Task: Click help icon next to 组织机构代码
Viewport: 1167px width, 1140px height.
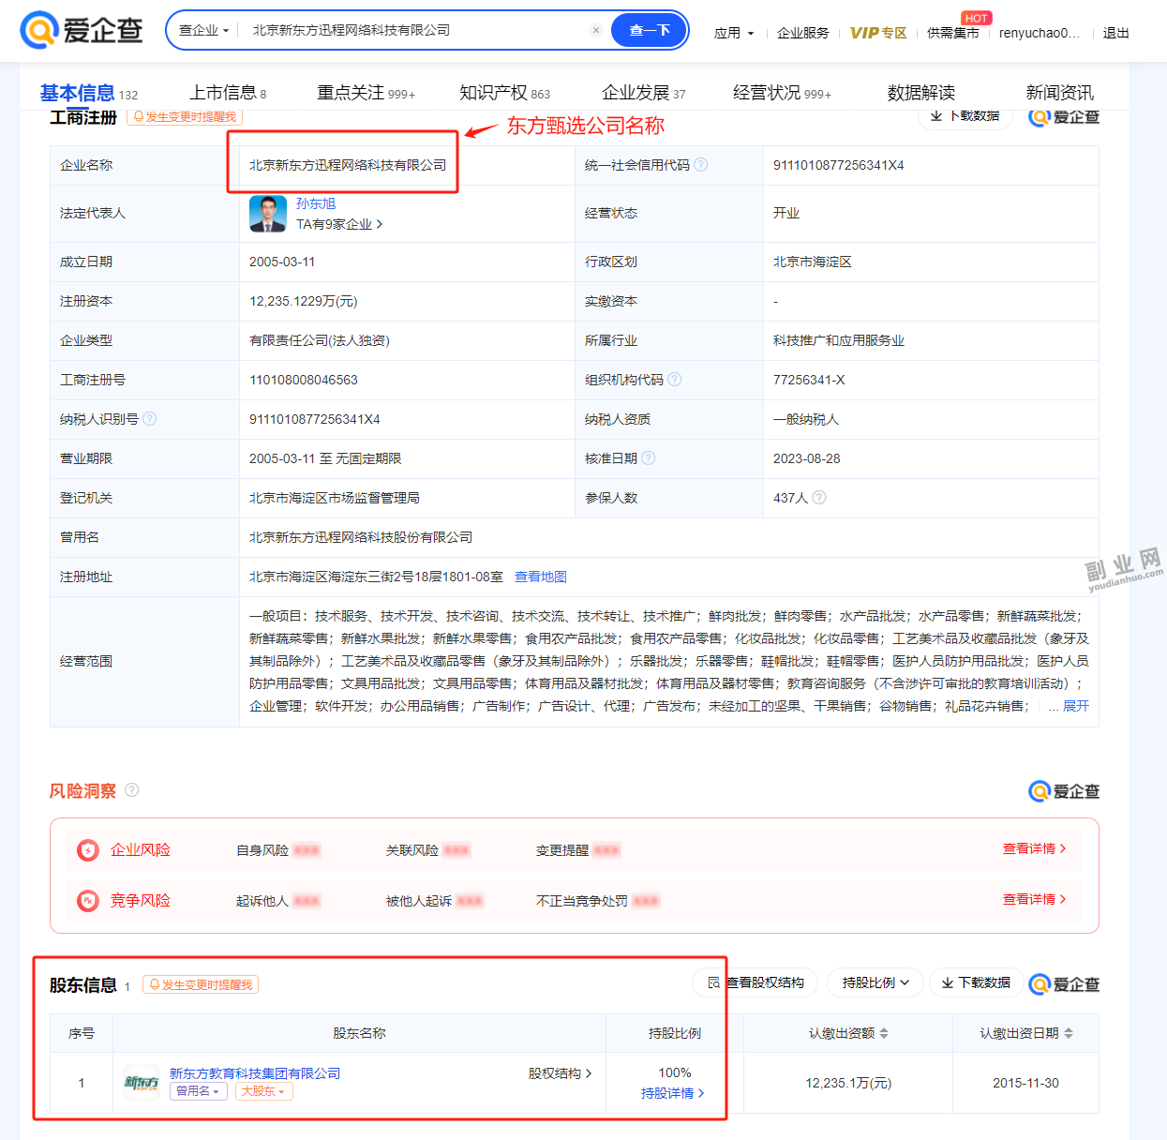Action: 675,380
